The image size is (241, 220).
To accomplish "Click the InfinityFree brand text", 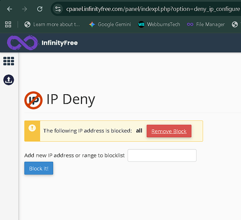I will click(60, 43).
